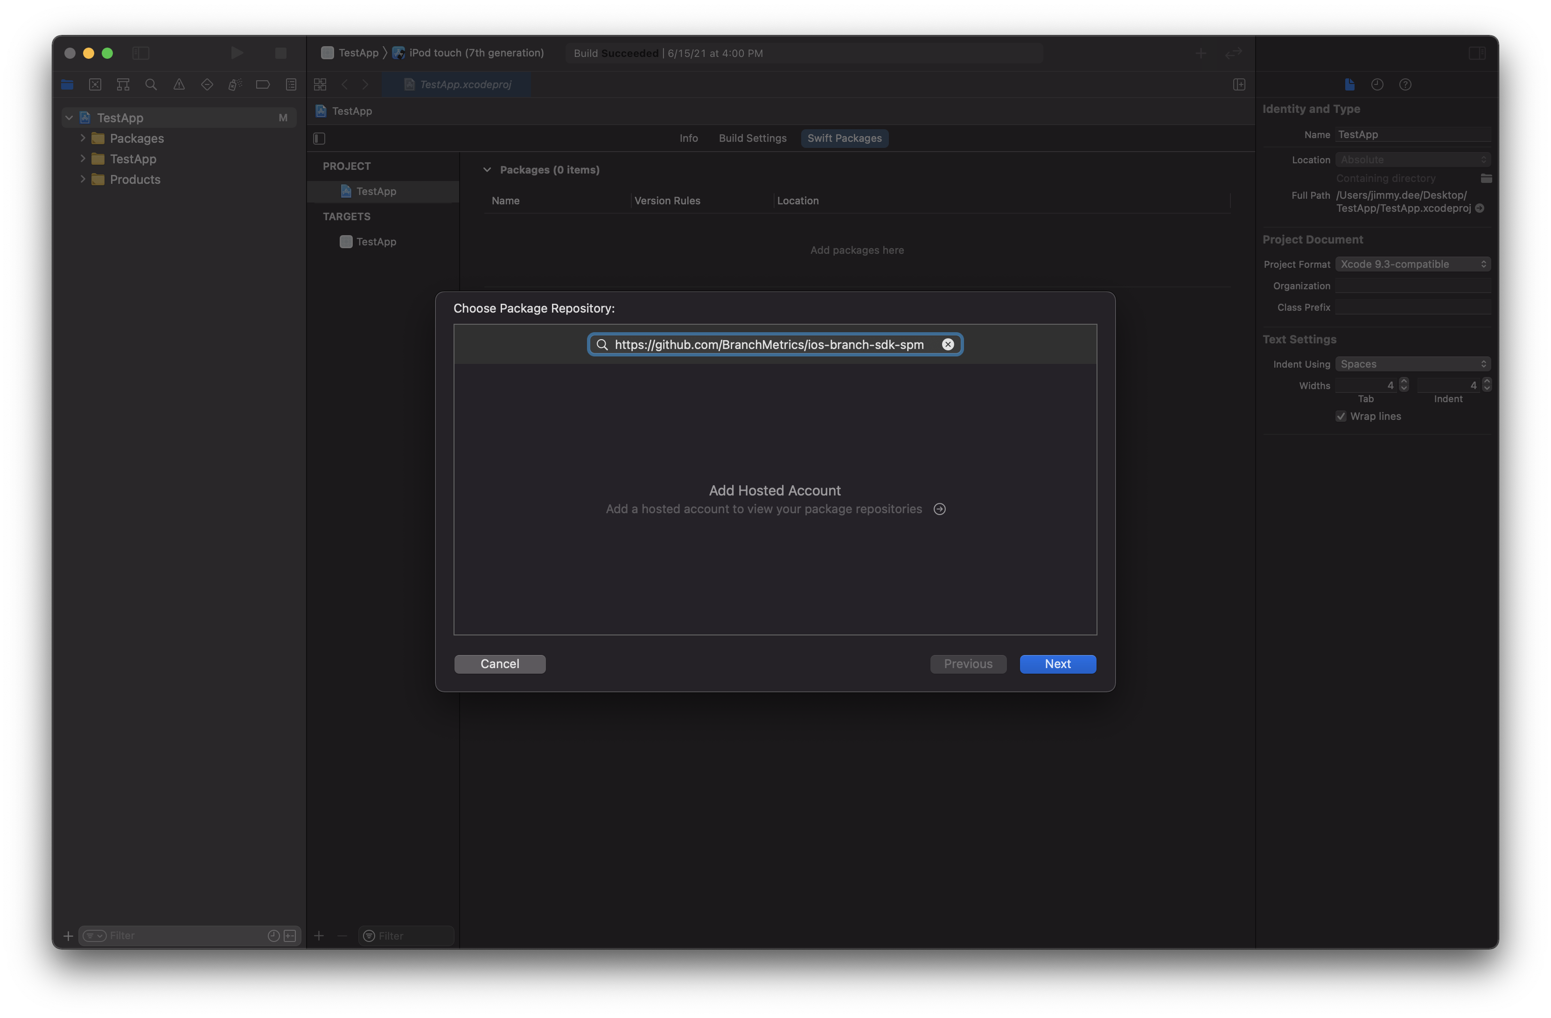Click Add Hosted Account text
Viewport: 1551px width, 1018px height.
pos(775,490)
